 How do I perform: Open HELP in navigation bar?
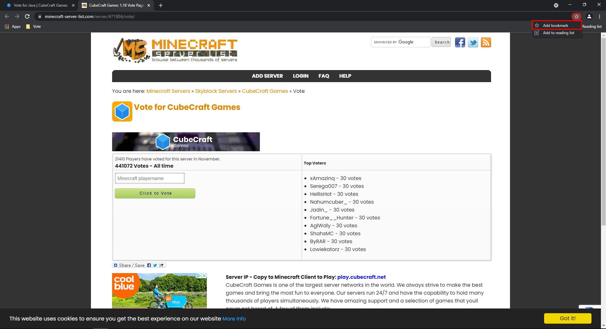[x=345, y=76]
